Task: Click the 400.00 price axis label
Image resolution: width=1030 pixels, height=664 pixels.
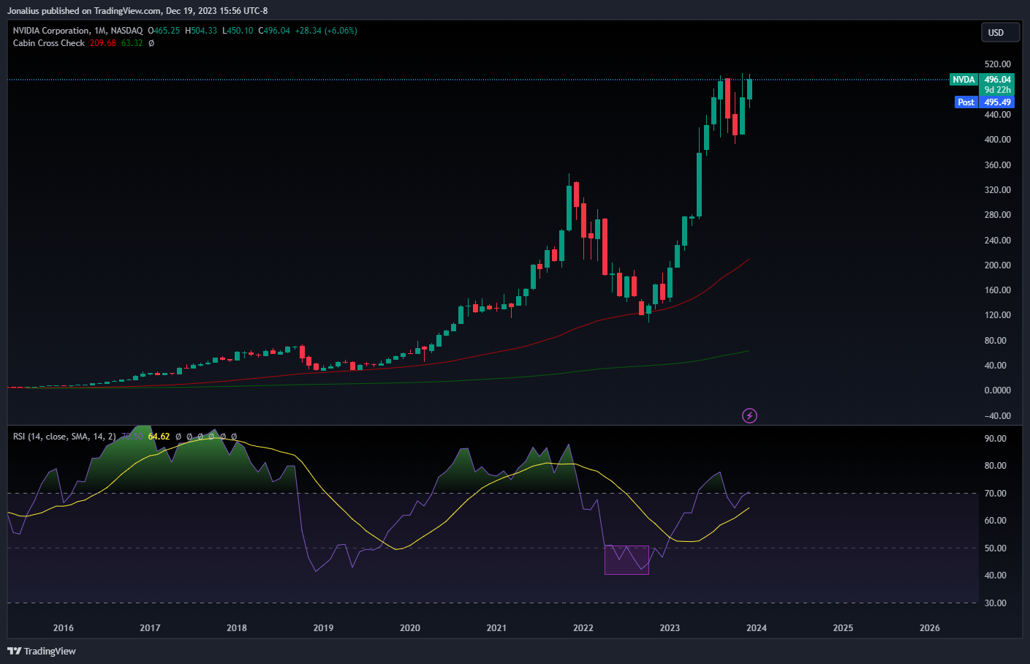Action: point(997,140)
